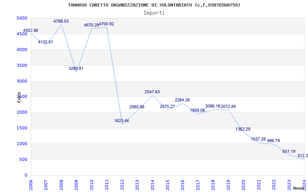
Task: Click the peak value 4788.03
Action: (61, 21)
